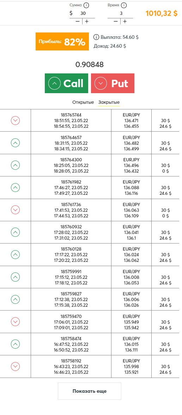Click red down-arrow icon of trade 185758192
This screenshot has height=415, width=182.
point(16,367)
